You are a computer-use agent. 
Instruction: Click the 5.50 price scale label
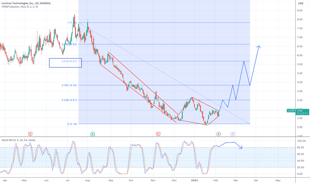(300, 64)
